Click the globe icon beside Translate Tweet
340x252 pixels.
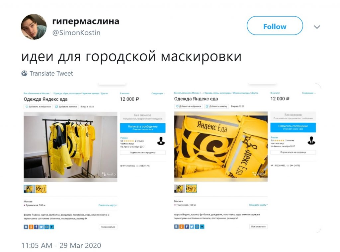[24, 73]
